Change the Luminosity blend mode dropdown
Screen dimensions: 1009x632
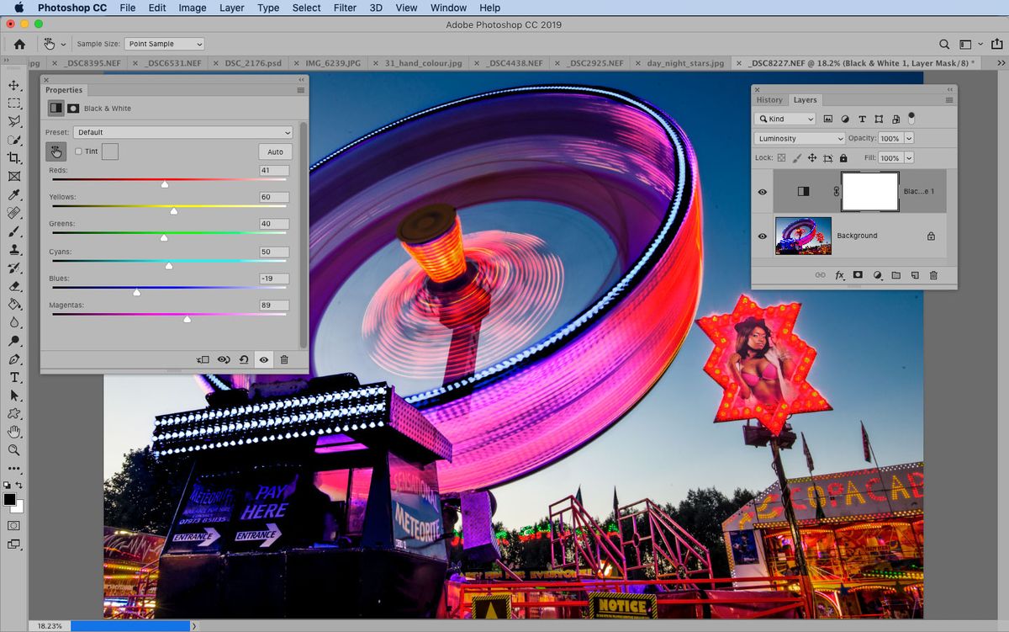pos(799,138)
